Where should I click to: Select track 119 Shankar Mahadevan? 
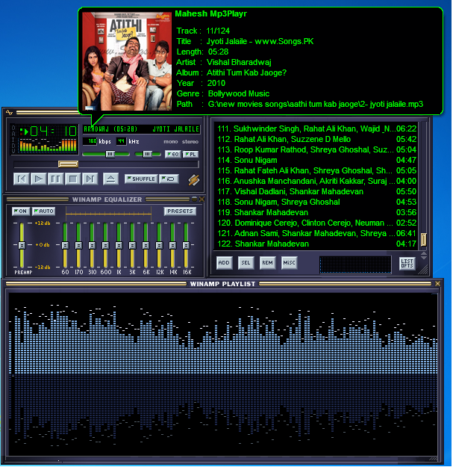pyautogui.click(x=316, y=213)
